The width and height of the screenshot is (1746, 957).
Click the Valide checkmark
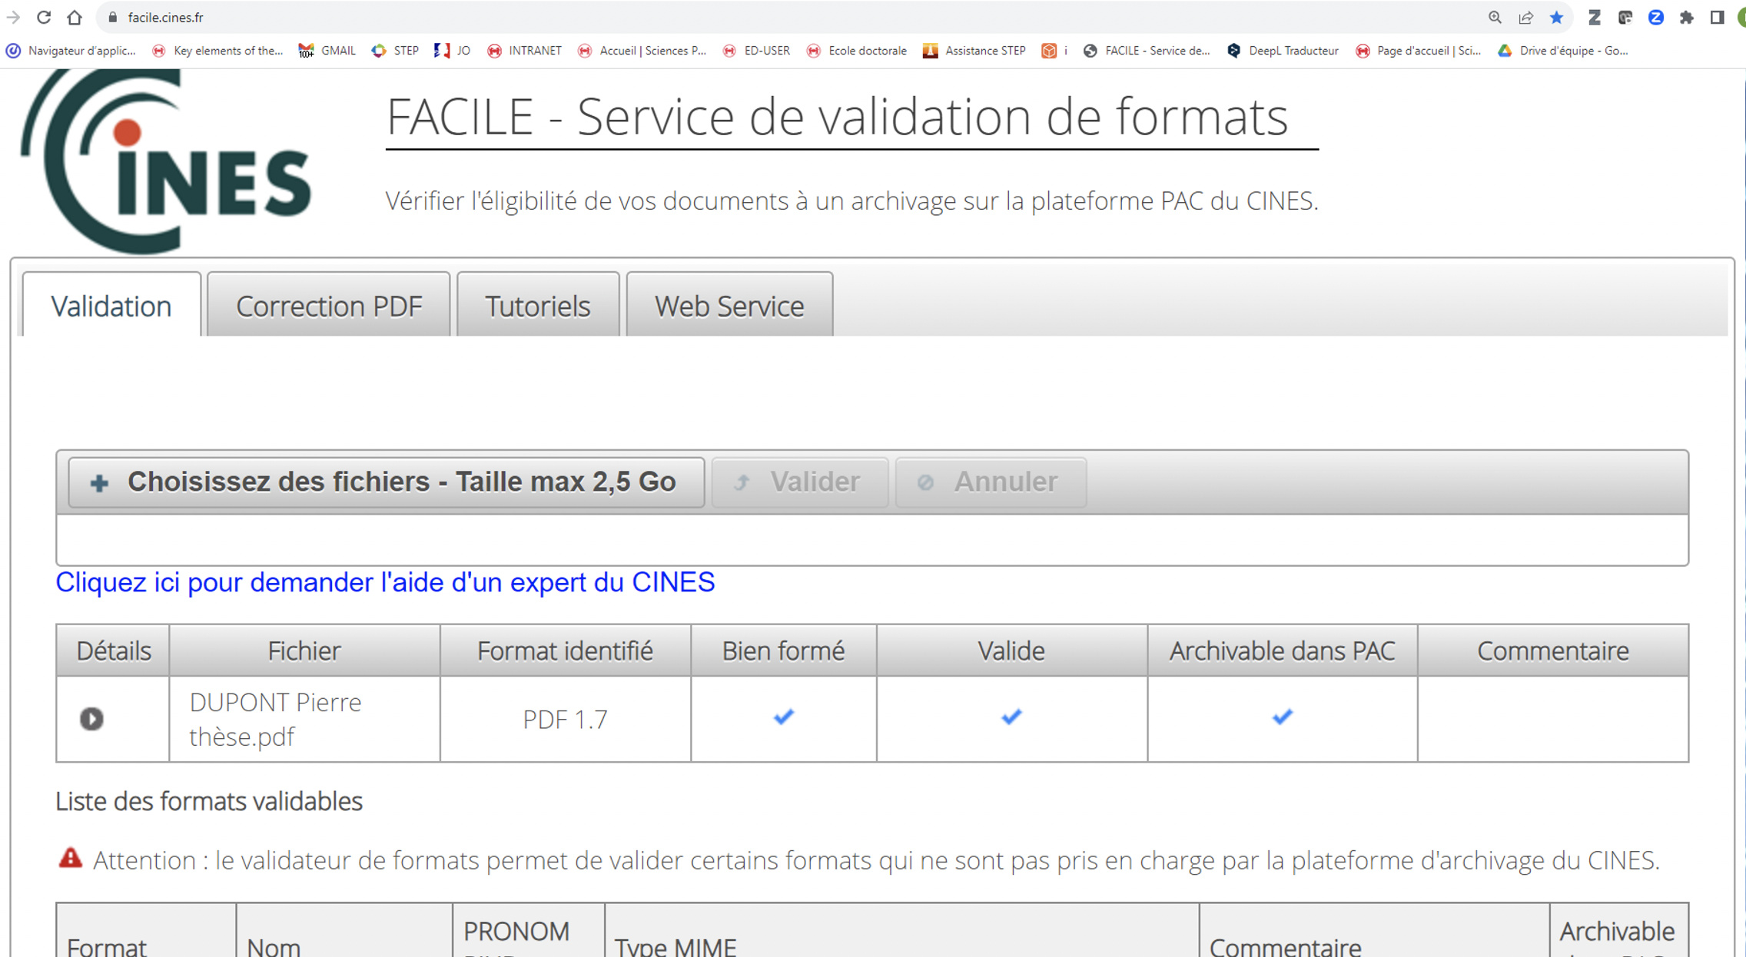tap(1011, 717)
